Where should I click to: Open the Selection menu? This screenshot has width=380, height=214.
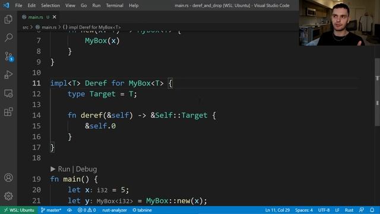tap(50, 5)
